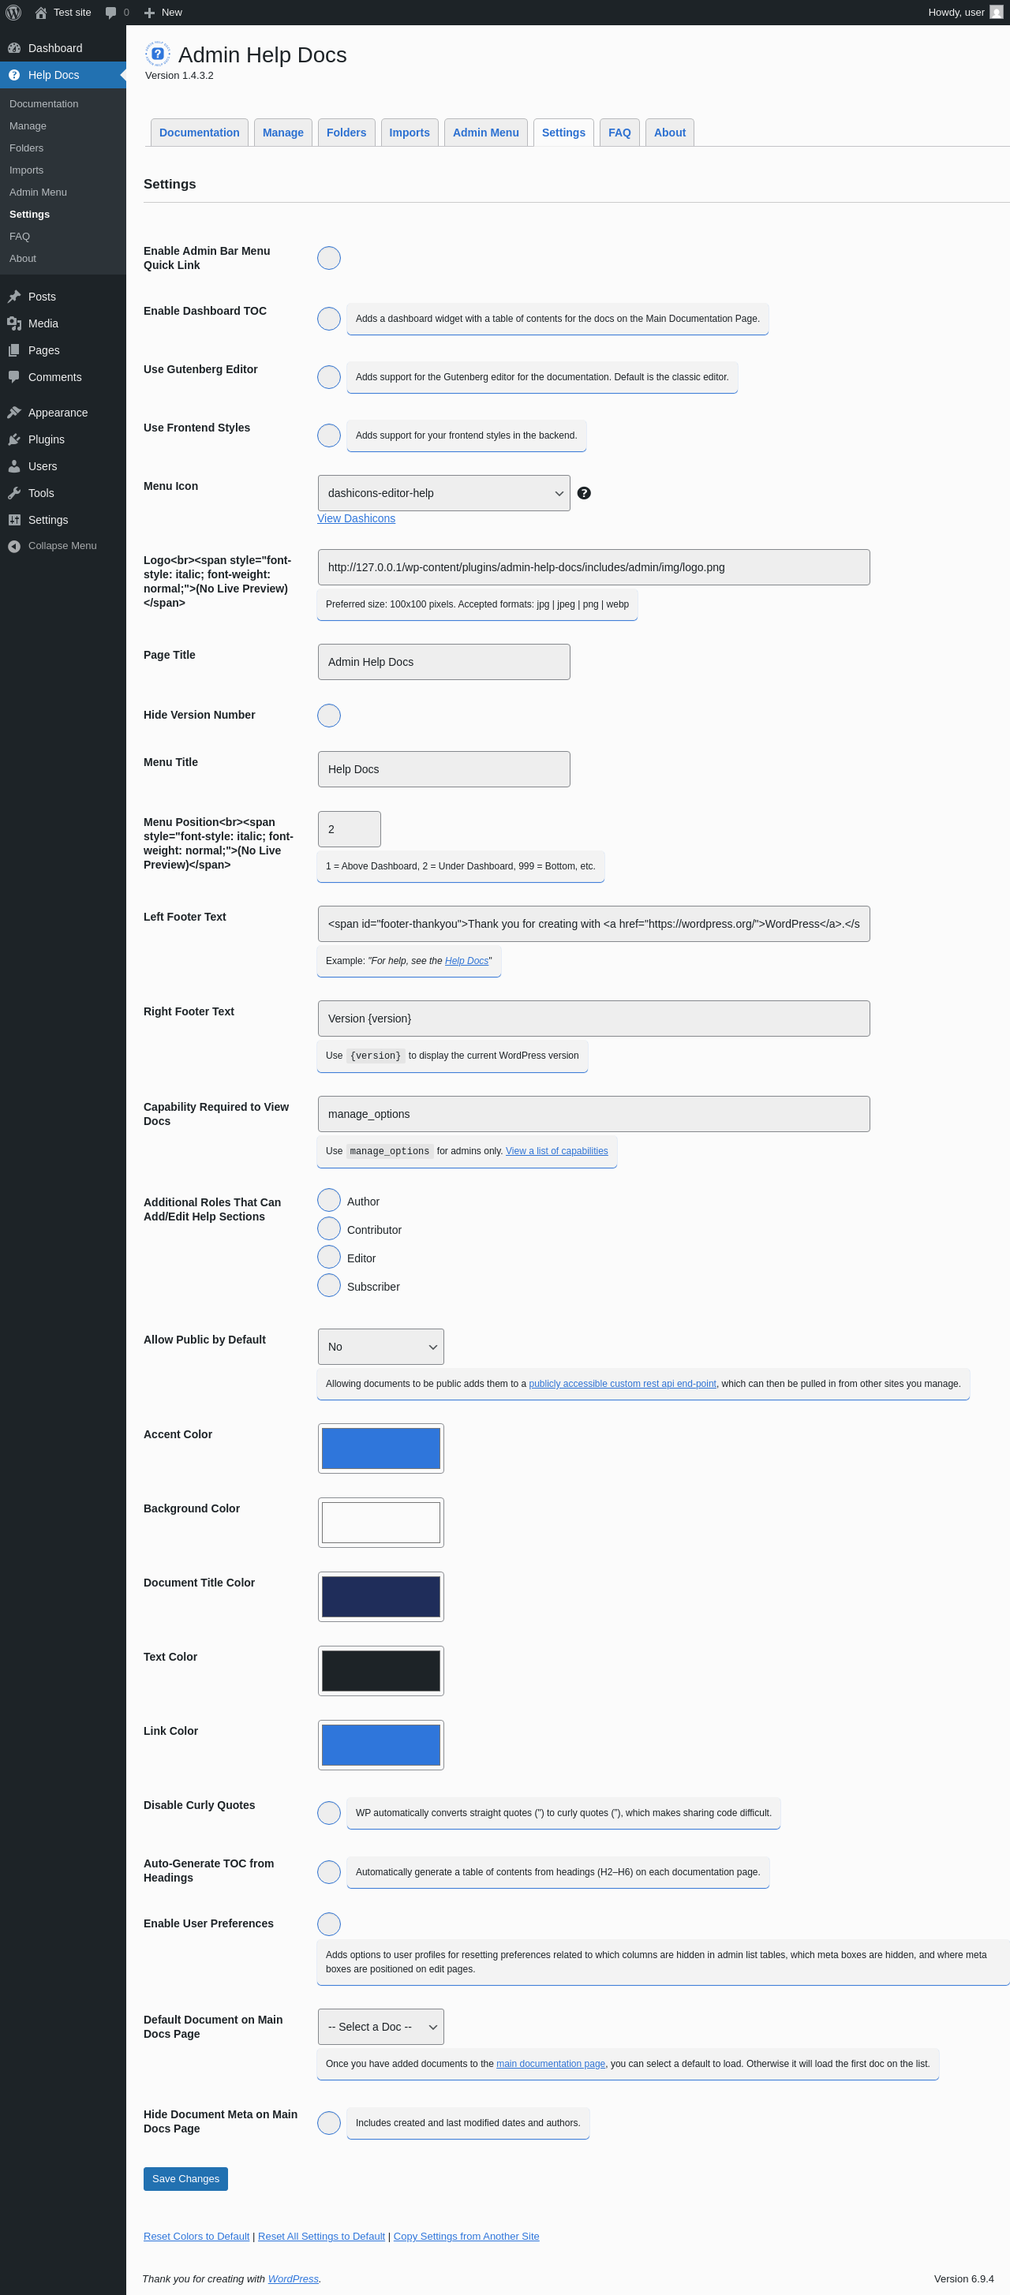Image resolution: width=1010 pixels, height=2295 pixels.
Task: Enable the Dashboard TOC checkbox
Action: (329, 318)
